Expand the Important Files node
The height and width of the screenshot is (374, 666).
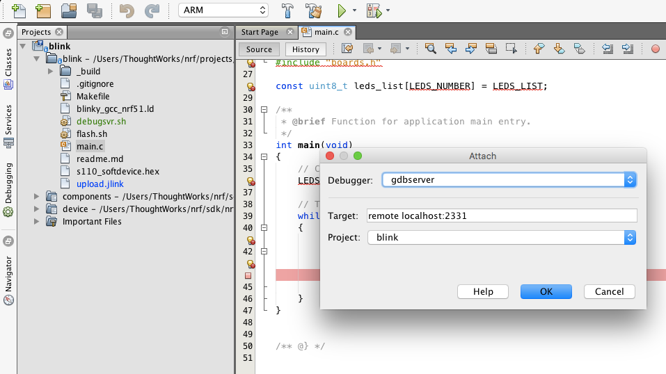coord(36,222)
